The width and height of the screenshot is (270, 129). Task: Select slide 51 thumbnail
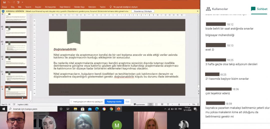tap(16, 77)
